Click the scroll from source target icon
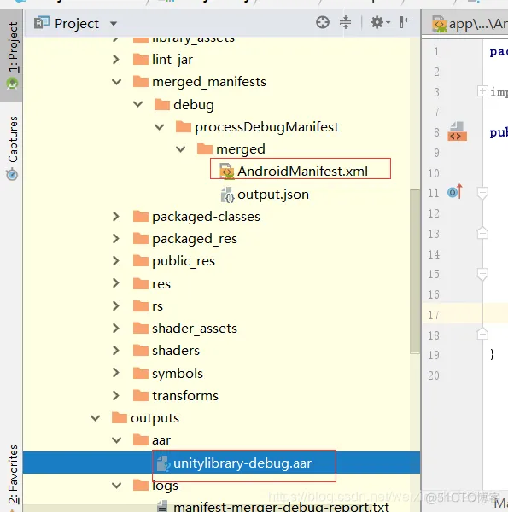 (x=323, y=22)
